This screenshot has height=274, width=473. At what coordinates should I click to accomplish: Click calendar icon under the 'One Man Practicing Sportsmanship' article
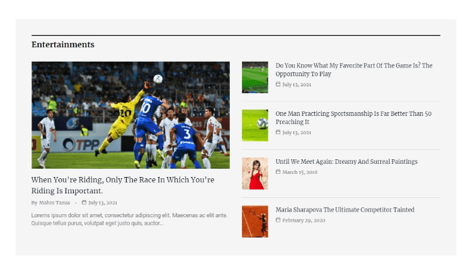click(278, 132)
